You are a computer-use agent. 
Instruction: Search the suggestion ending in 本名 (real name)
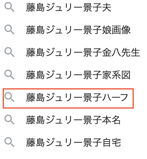(x=73, y=120)
